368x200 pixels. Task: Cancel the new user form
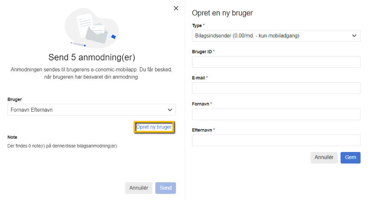pyautogui.click(x=324, y=158)
